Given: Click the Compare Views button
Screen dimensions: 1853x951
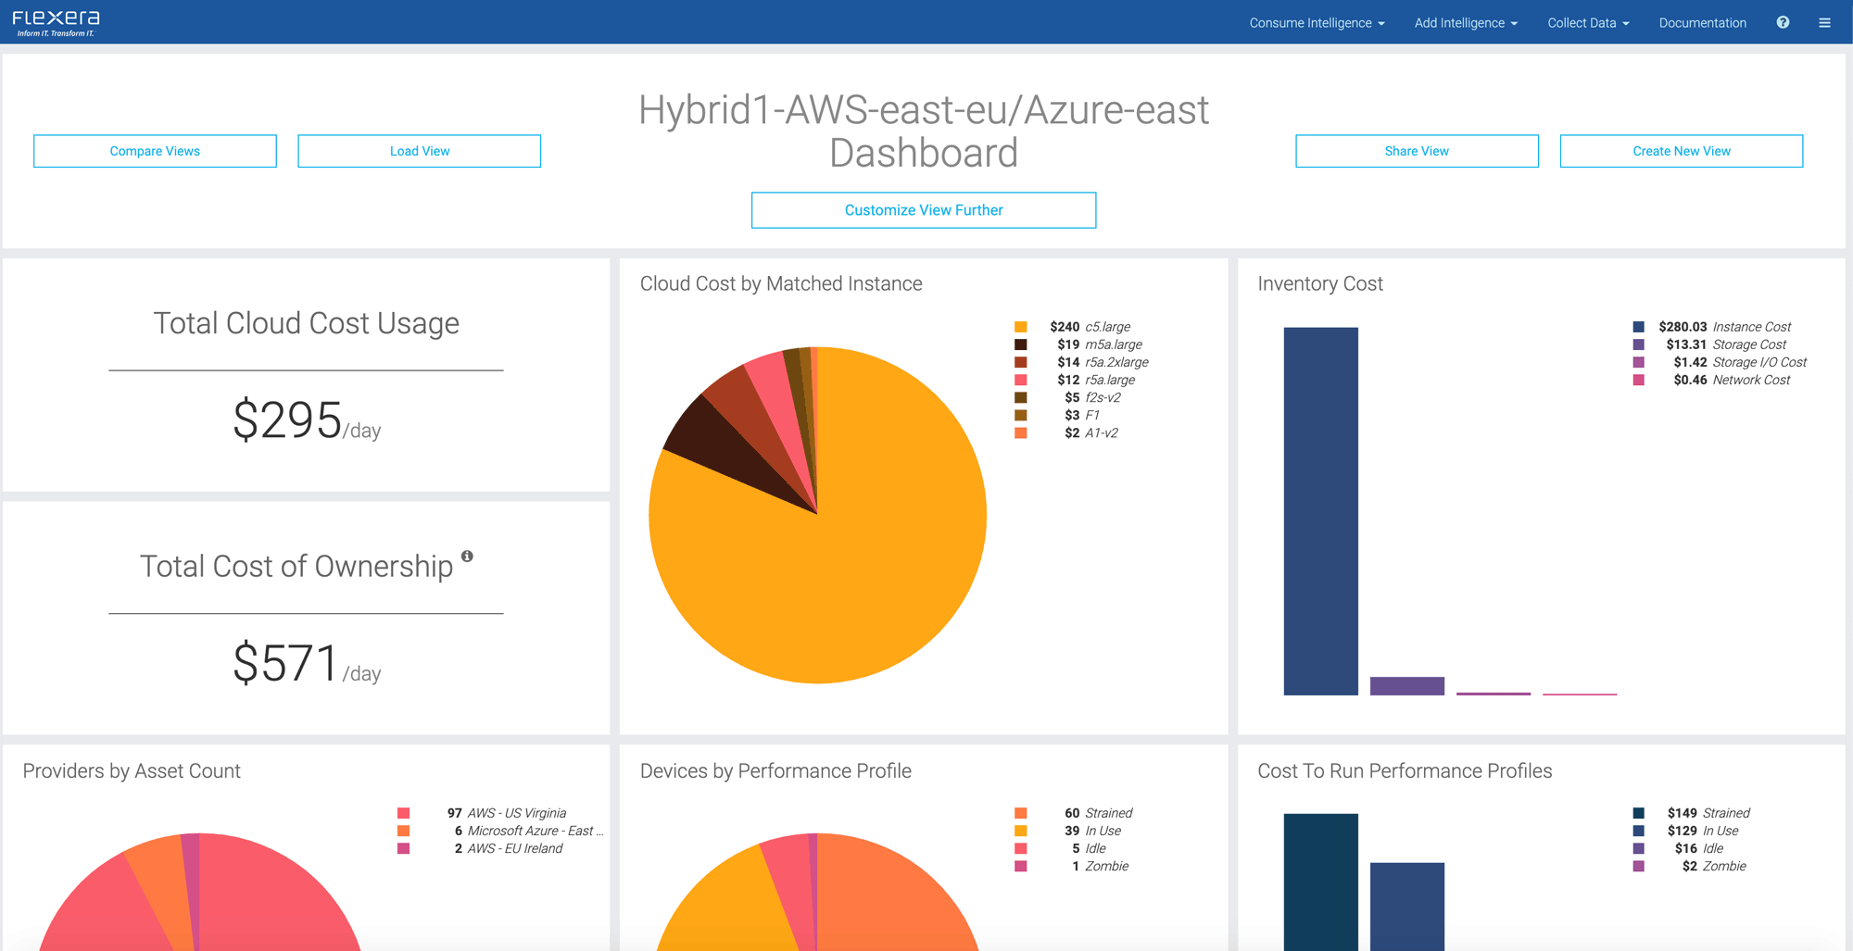Looking at the screenshot, I should (x=155, y=151).
